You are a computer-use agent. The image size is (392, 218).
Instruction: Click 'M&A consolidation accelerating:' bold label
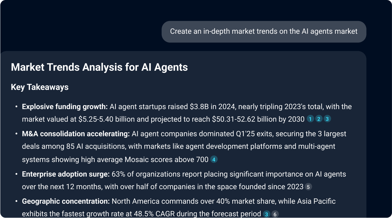76,134
